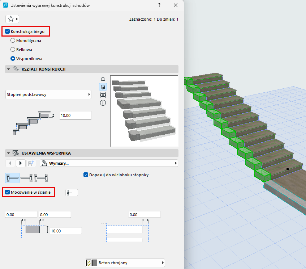Toggle Dopasuj do wieloboku stopnicy checkbox

(x=86, y=175)
